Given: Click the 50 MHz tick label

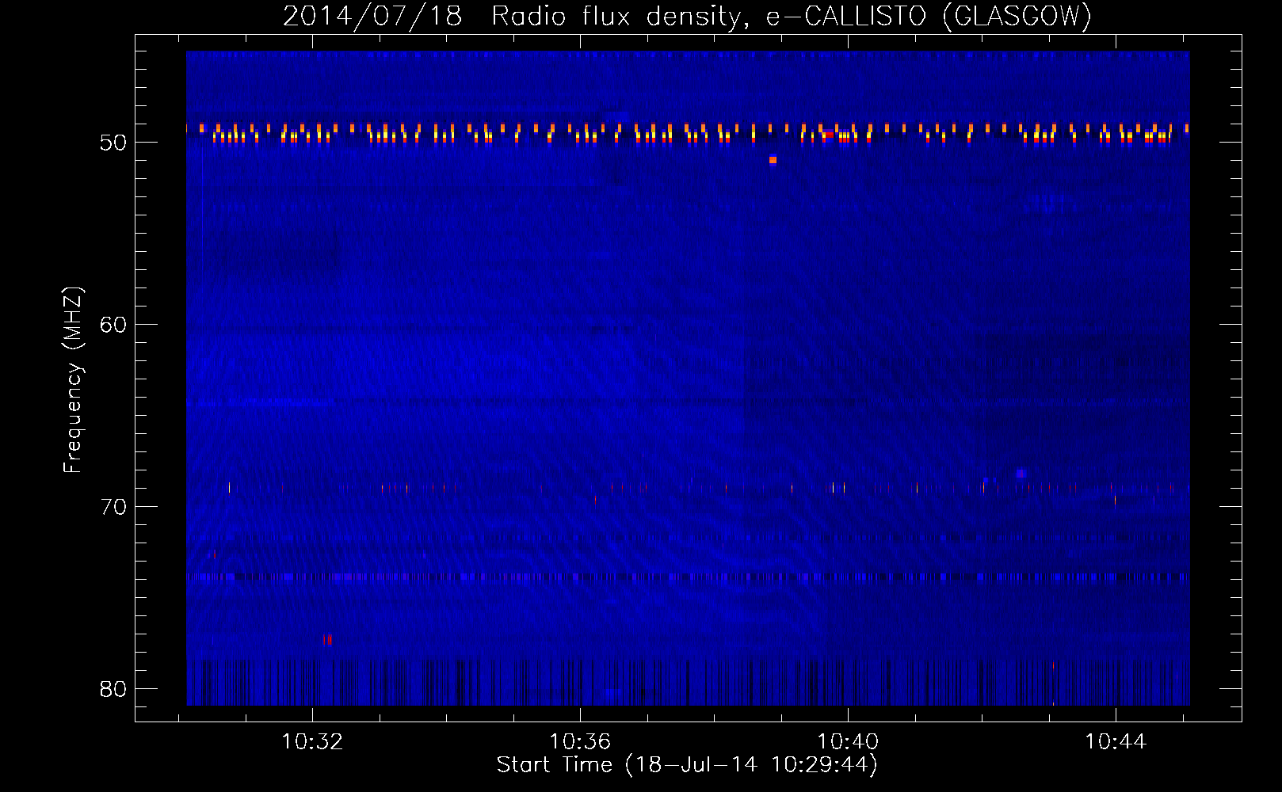Looking at the screenshot, I should (113, 143).
